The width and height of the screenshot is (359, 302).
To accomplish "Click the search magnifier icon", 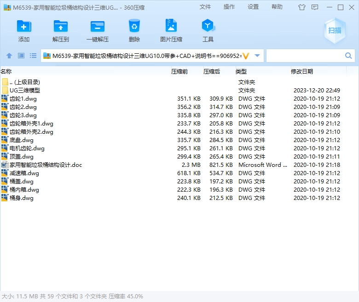I will 348,56.
